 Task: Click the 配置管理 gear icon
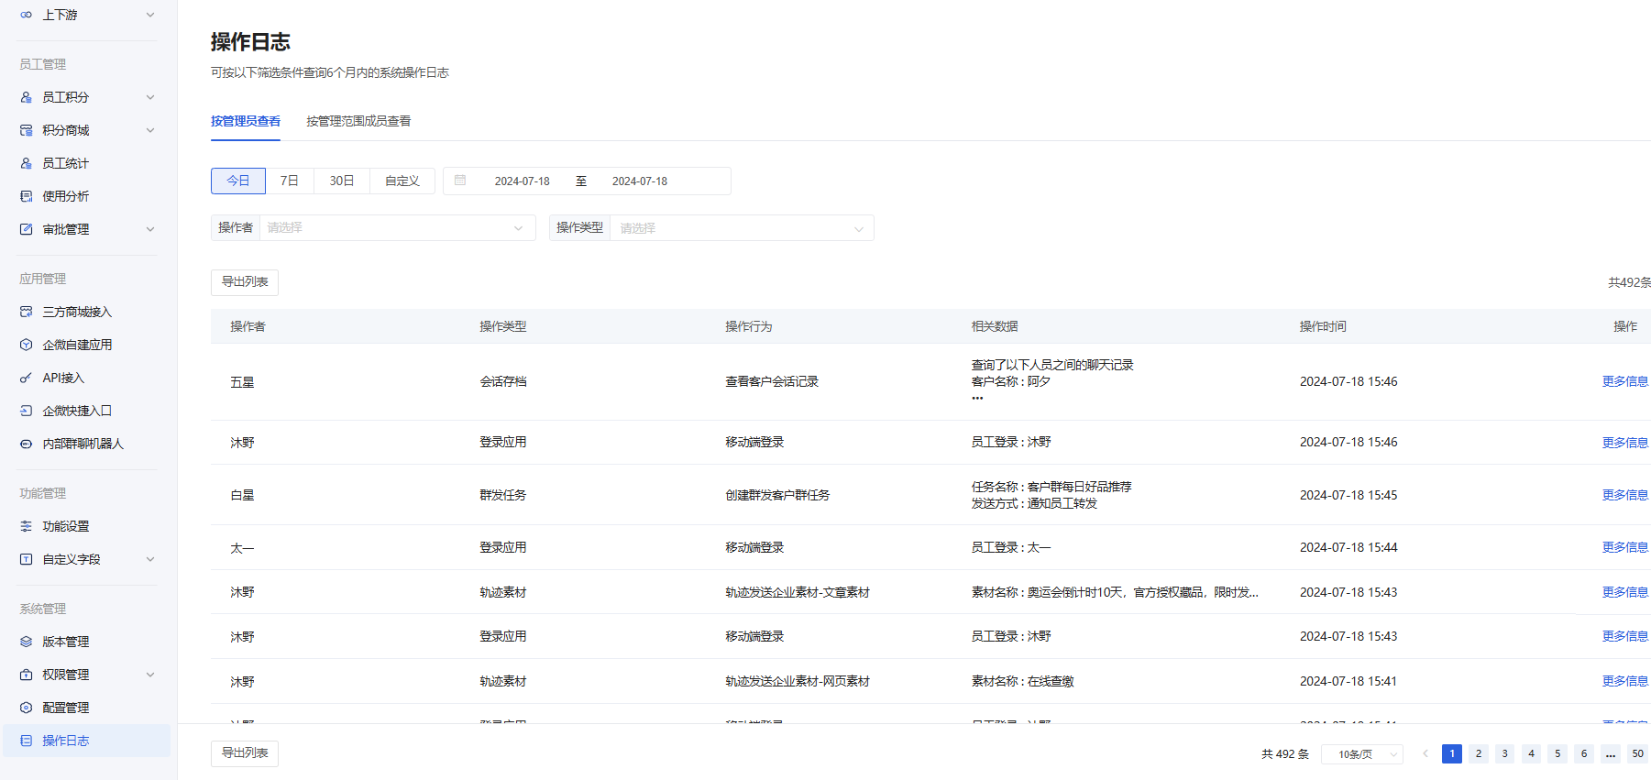pos(26,708)
